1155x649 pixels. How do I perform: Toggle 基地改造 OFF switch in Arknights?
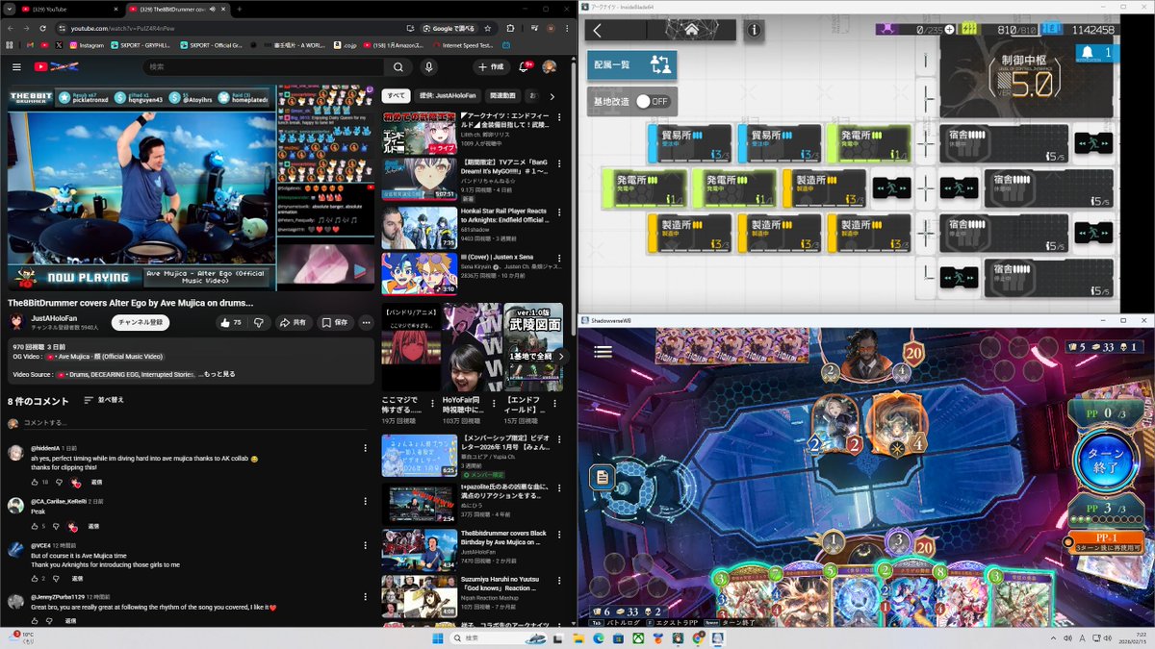point(653,101)
